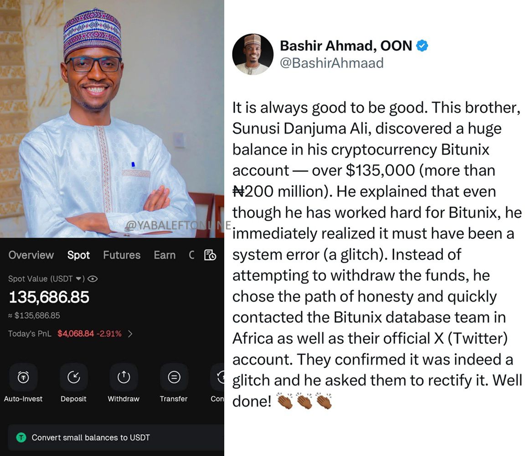Expand Today's PnL details chevron
The image size is (531, 456).
click(x=130, y=334)
